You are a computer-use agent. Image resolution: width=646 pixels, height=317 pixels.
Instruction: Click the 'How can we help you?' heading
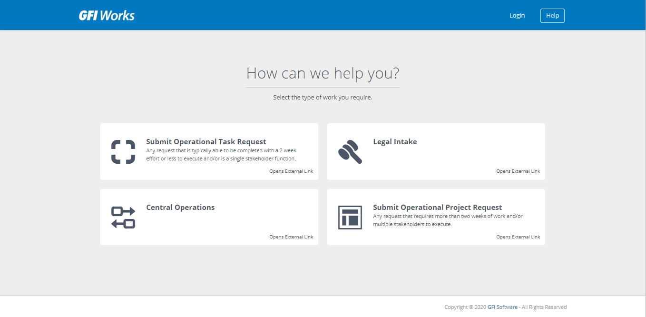pos(323,73)
